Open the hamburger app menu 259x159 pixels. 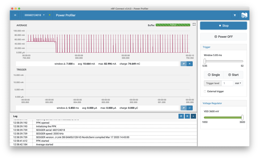[15, 15]
